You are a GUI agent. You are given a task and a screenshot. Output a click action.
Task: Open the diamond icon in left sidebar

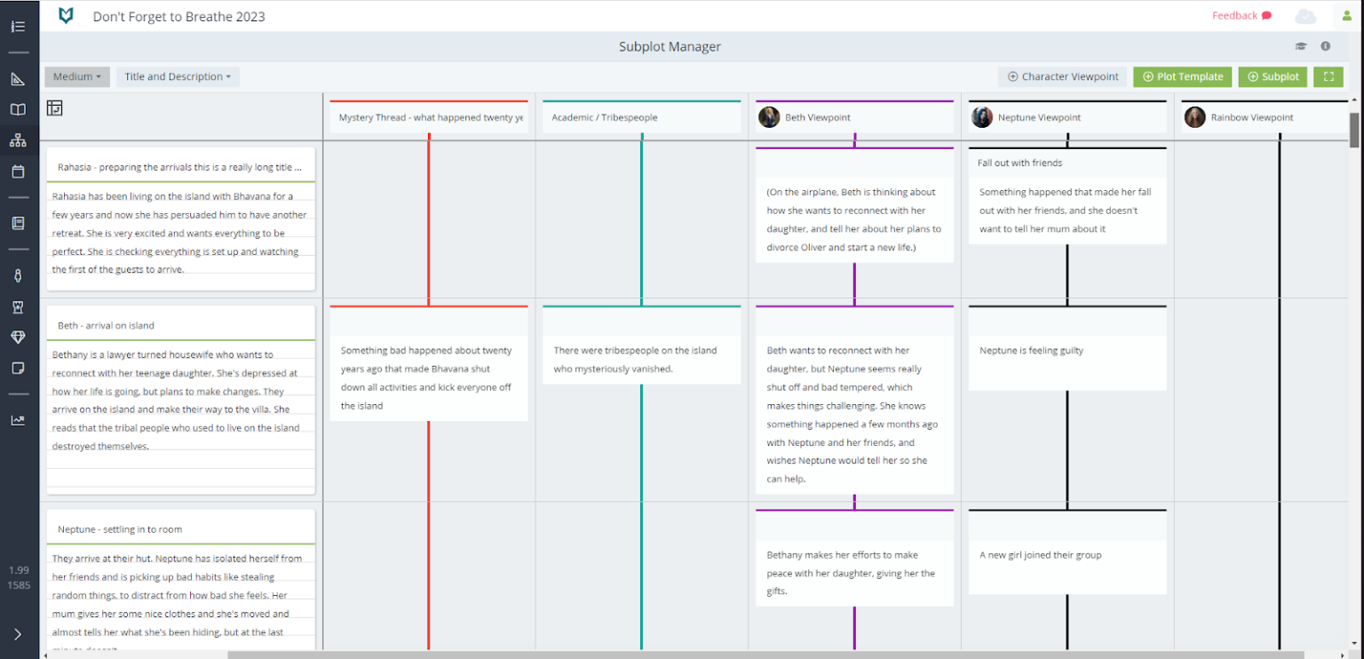[18, 337]
